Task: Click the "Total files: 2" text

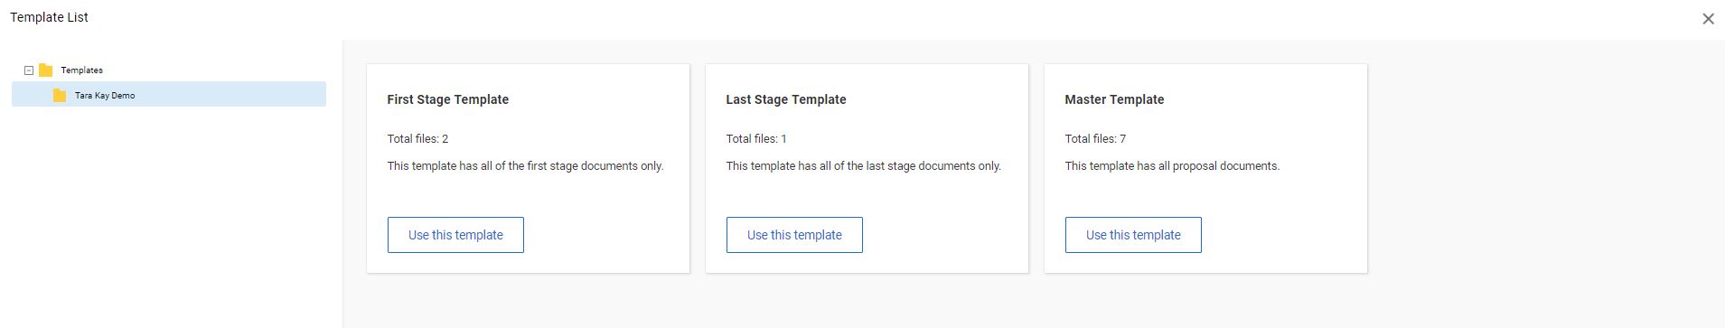Action: (x=418, y=139)
